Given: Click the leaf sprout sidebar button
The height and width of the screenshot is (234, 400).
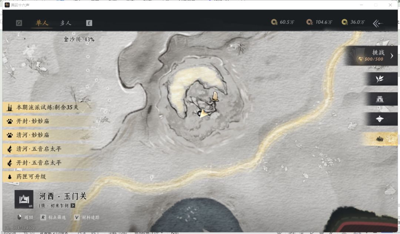Looking at the screenshot, I should [380, 79].
